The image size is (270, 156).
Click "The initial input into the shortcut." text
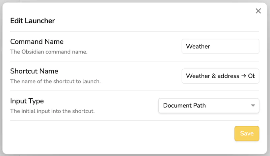(52, 111)
